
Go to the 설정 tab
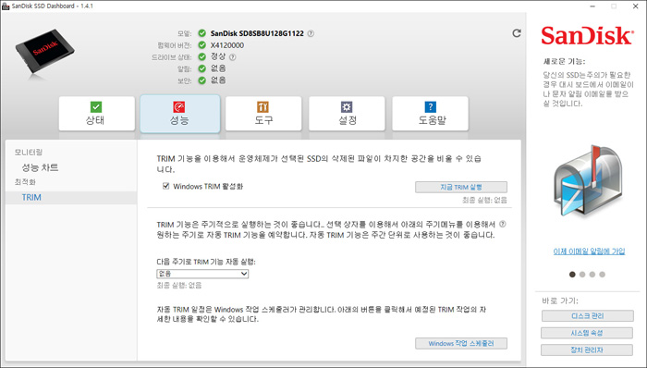click(x=347, y=114)
